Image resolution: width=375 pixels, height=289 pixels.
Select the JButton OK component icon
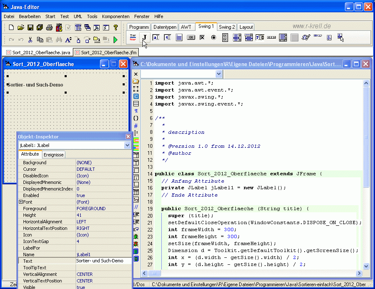coord(191,38)
